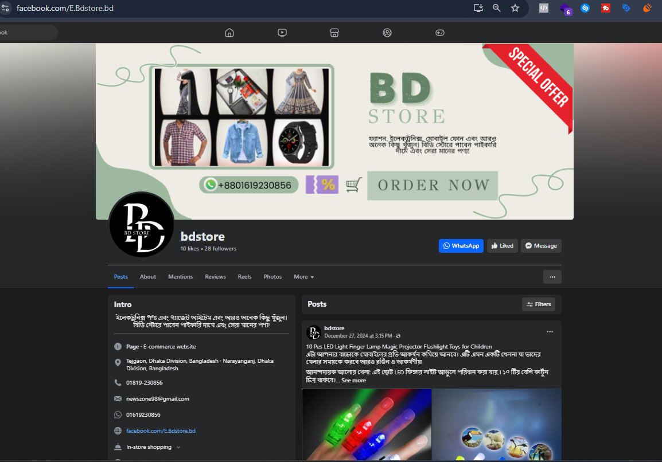
Task: Expand the More tab dropdown
Action: click(303, 277)
